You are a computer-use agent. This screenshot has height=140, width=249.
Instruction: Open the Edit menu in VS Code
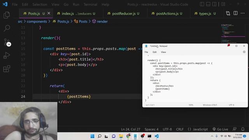point(25,4)
